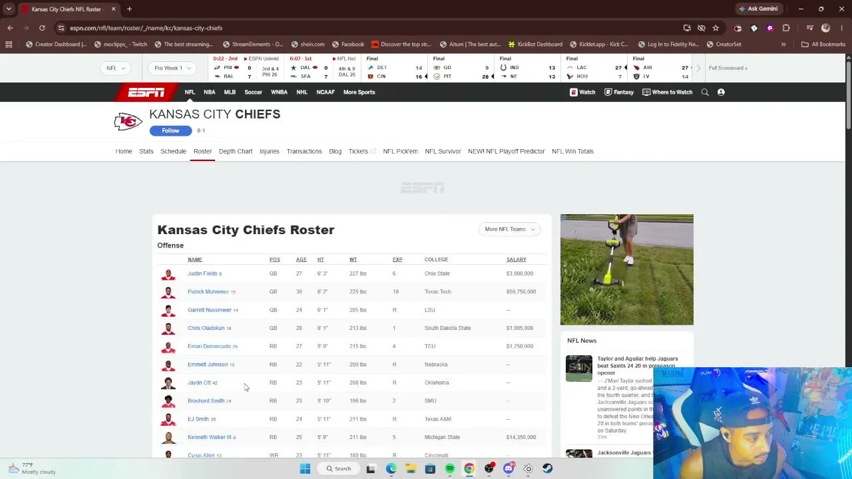Show hidden bookmarks with the double chevron
This screenshot has height=479, width=852.
point(783,45)
